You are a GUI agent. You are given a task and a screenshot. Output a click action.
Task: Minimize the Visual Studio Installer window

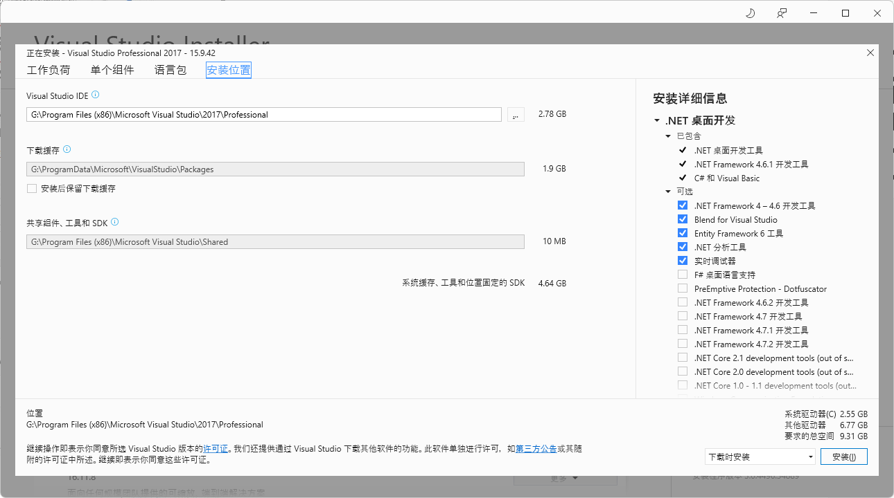pos(814,13)
